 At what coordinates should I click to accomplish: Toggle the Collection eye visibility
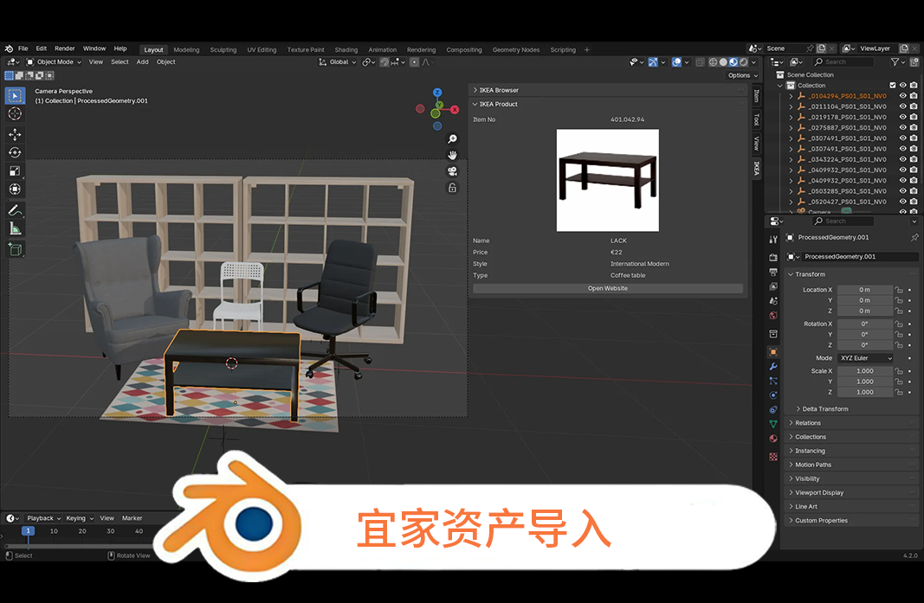(903, 86)
